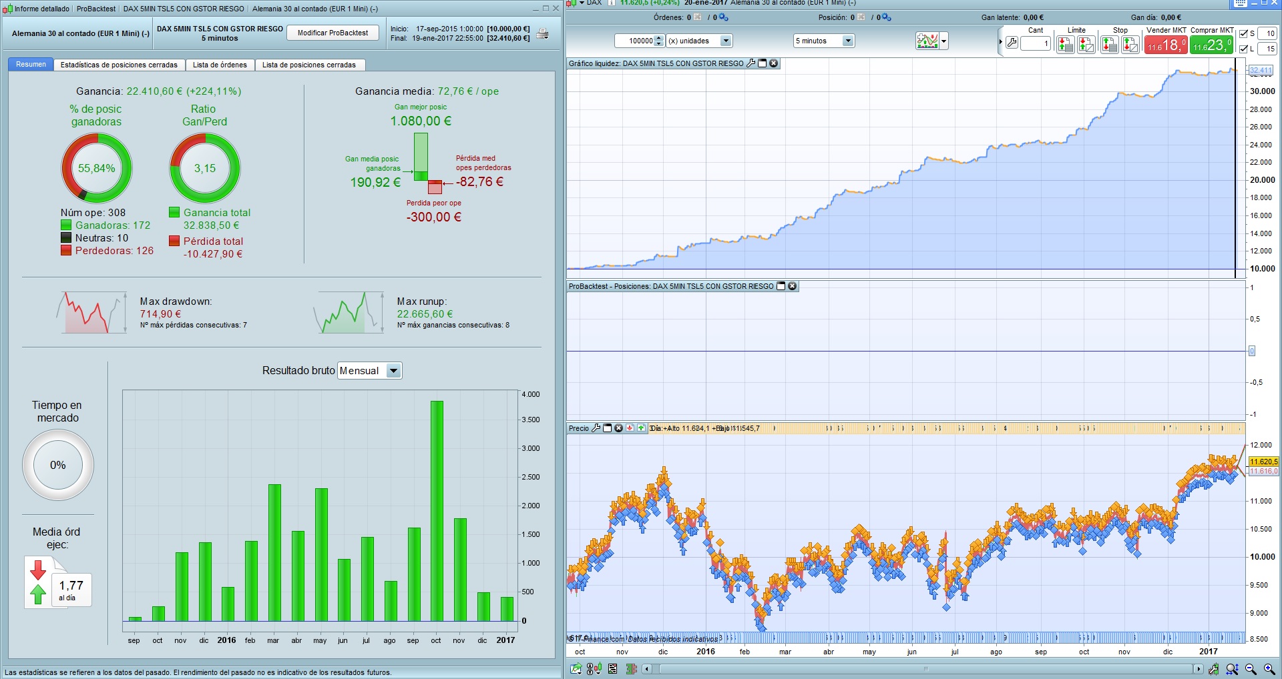Toggle the S checkbox in order panel
Screen dimensions: 1282x679
click(1243, 33)
